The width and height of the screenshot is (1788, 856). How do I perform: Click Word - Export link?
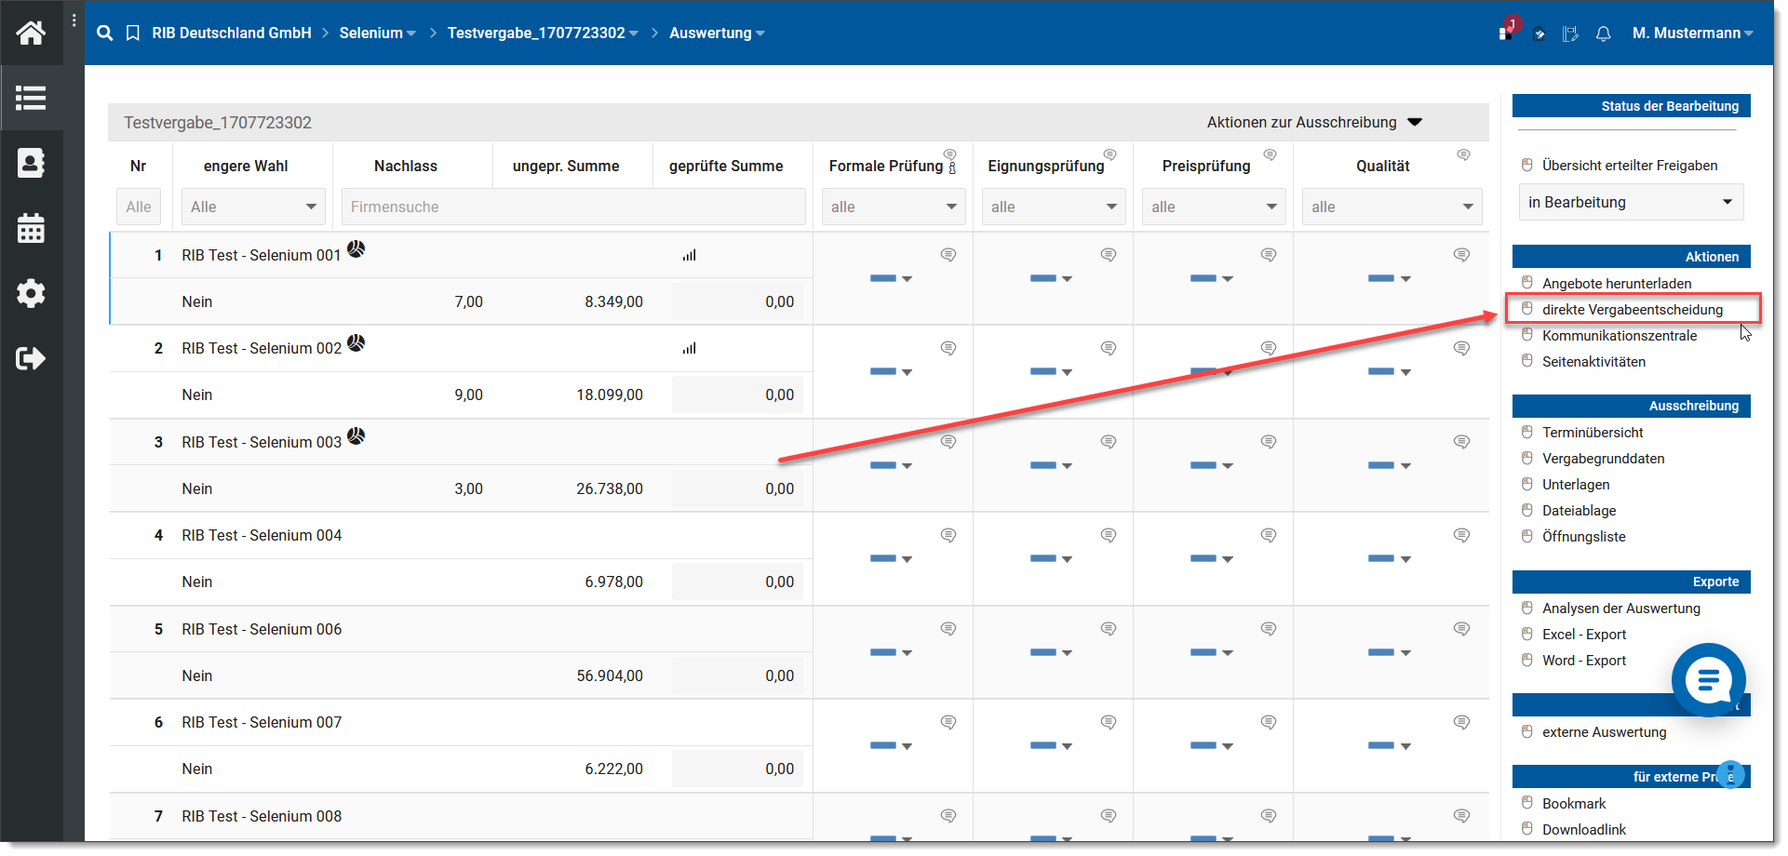(x=1583, y=660)
